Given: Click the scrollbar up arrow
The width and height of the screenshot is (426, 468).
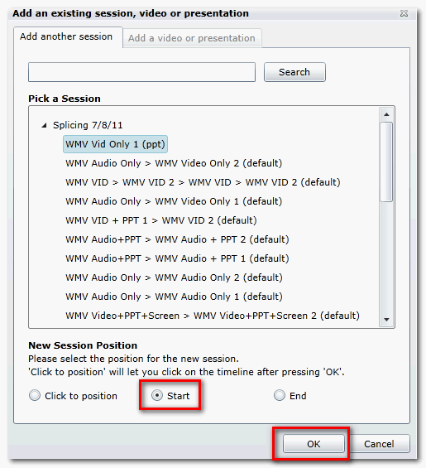Looking at the screenshot, I should coord(386,114).
